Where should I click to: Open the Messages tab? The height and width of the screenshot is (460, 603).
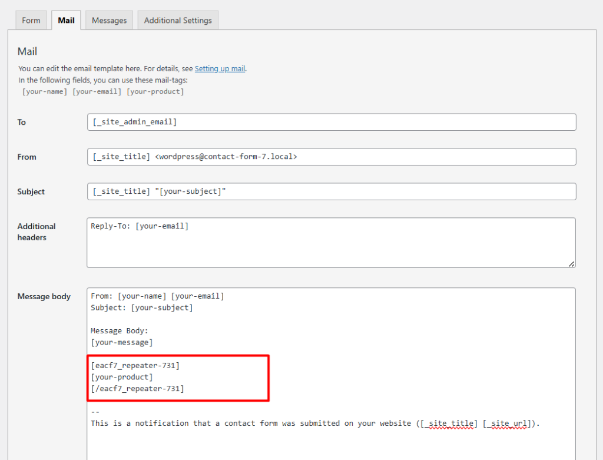(109, 21)
